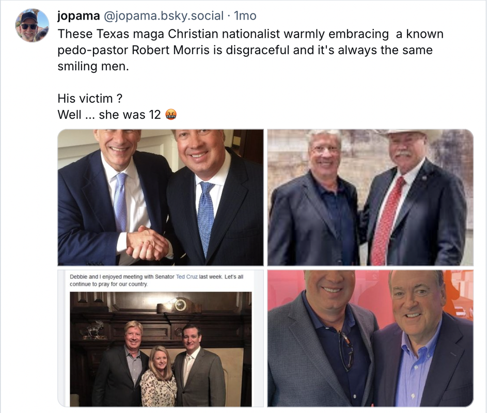
Task: Open jopama's profile avatar picture
Action: [x=33, y=26]
